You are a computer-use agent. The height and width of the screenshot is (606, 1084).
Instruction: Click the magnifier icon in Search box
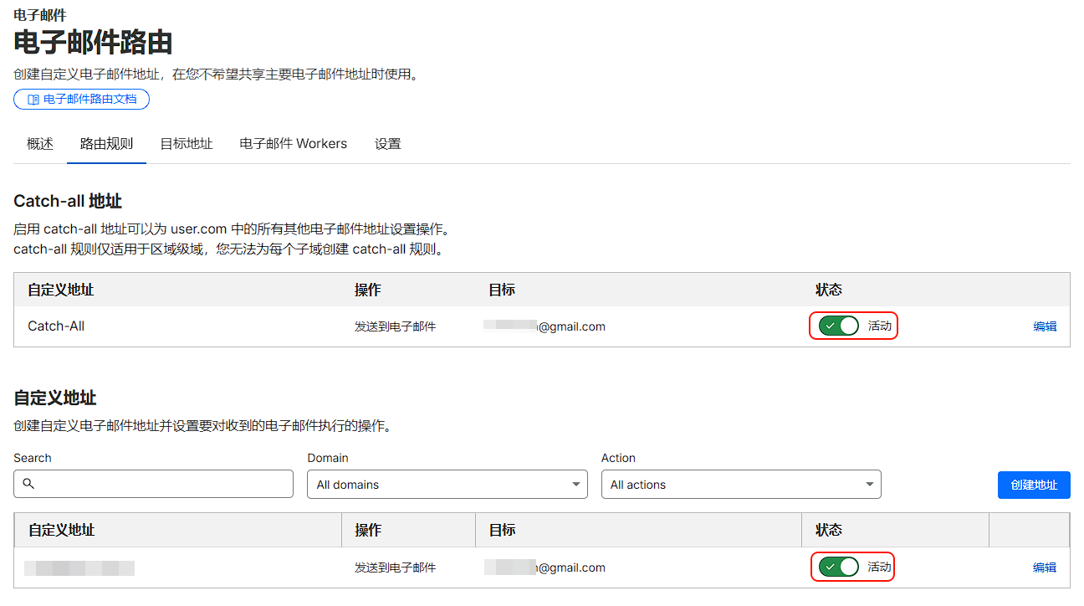pos(29,484)
